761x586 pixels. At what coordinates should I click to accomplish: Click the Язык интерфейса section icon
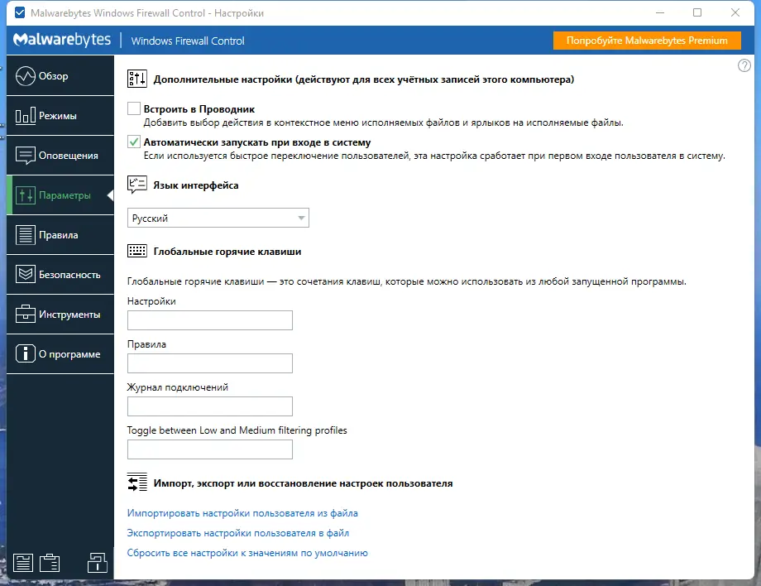coord(136,185)
